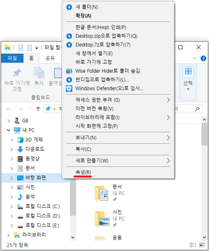Click the file list scroll down arrow

[x=204, y=237]
